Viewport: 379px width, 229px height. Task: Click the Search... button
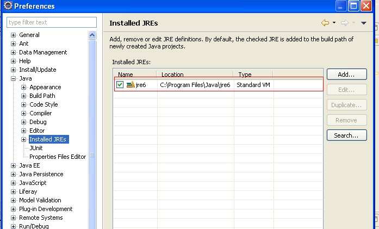[347, 135]
